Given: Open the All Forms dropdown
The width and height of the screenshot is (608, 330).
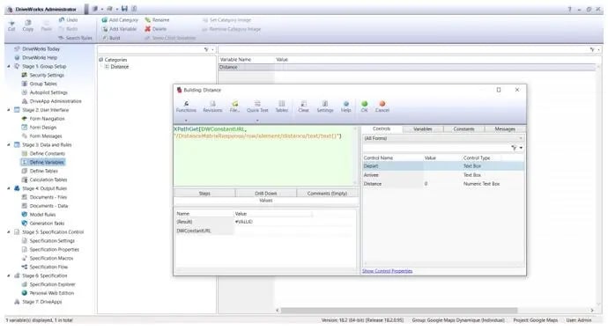Looking at the screenshot, I should [x=443, y=138].
